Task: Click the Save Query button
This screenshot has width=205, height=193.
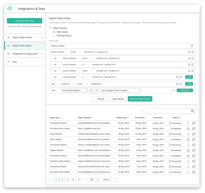Action: coord(118,99)
